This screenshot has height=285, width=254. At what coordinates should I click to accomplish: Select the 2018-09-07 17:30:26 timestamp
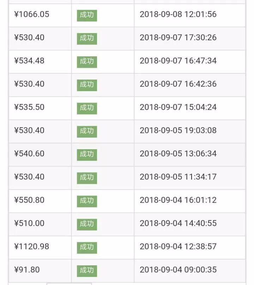coord(178,37)
